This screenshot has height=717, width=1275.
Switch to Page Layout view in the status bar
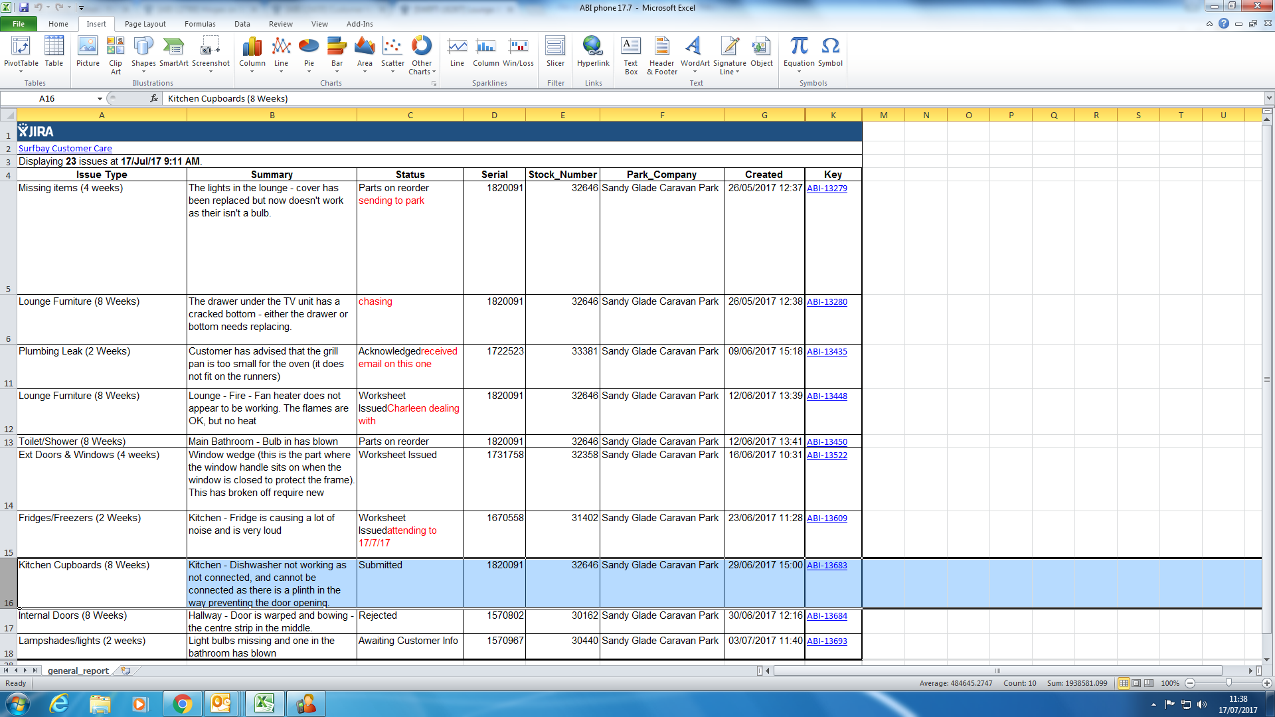(1136, 683)
